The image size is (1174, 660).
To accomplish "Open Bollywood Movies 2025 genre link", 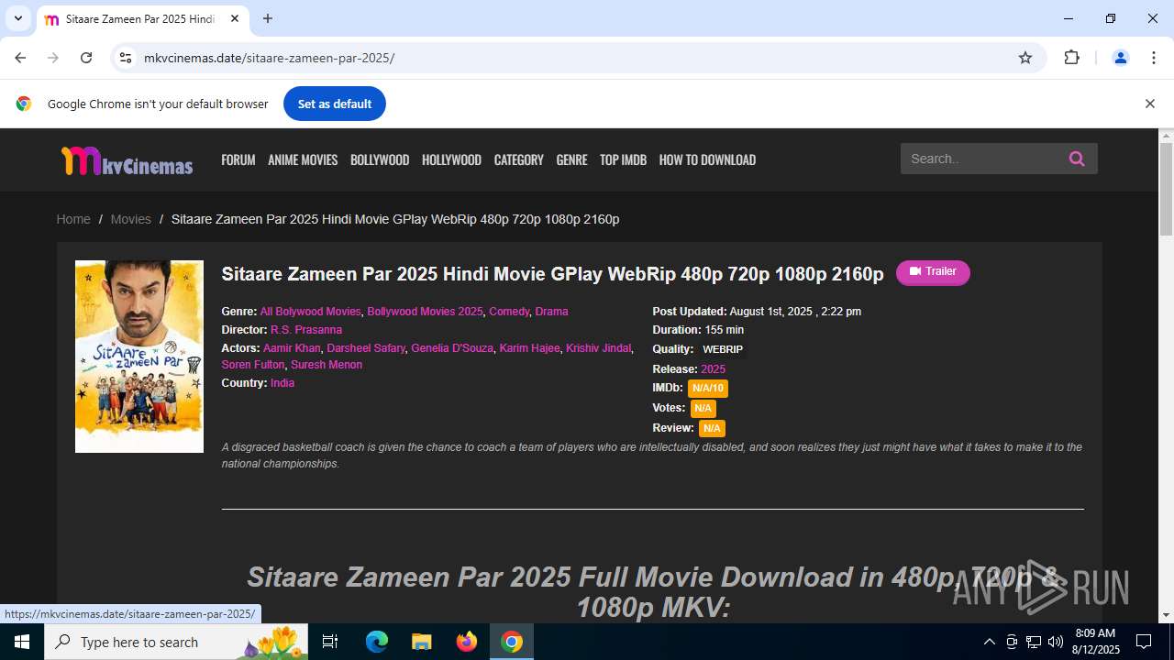I will pos(425,312).
